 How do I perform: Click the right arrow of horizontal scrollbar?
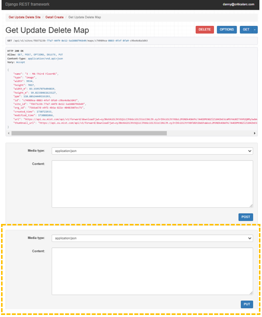click(x=255, y=133)
